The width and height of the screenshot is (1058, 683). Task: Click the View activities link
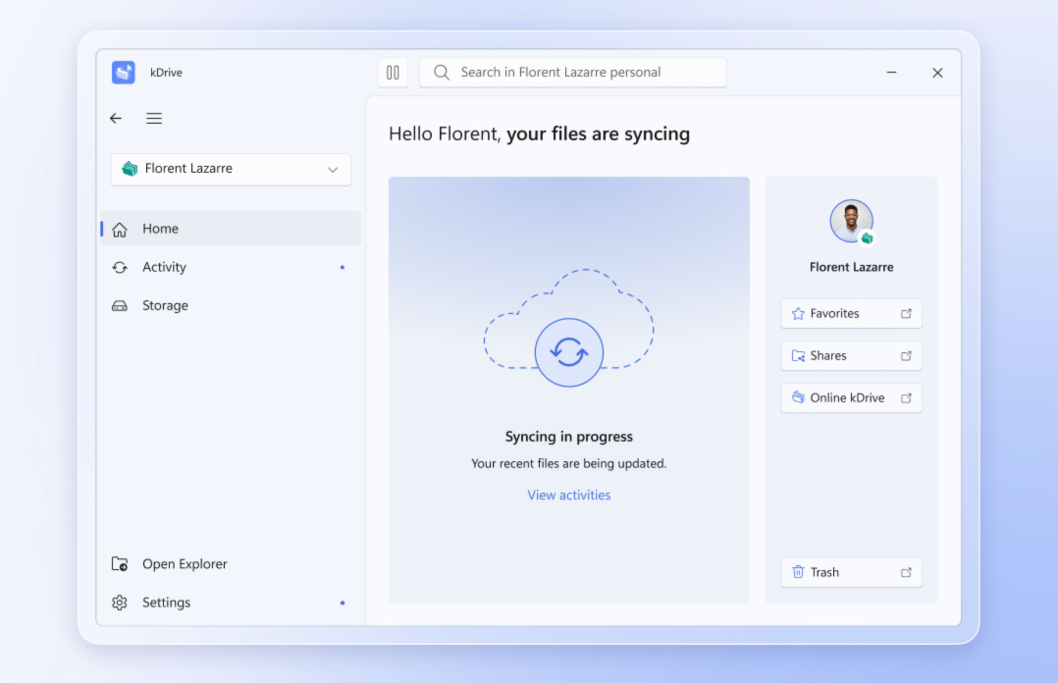pos(569,495)
